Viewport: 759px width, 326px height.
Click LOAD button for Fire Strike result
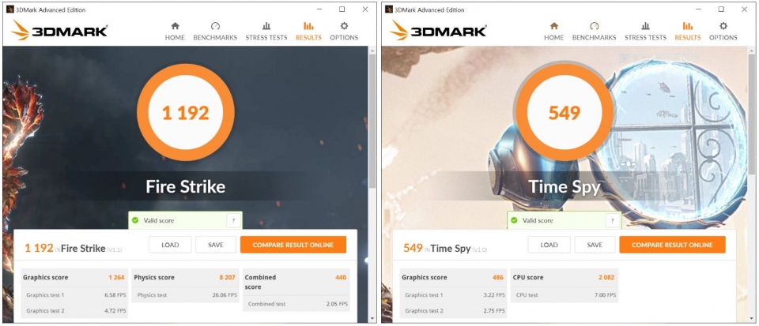170,245
